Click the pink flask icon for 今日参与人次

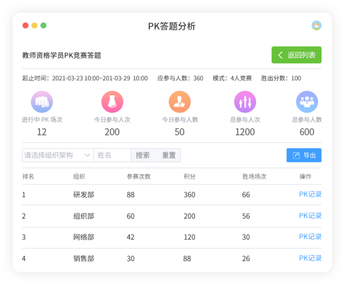(112, 102)
